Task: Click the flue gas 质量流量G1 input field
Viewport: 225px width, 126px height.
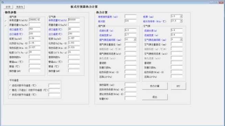Action: (35, 24)
